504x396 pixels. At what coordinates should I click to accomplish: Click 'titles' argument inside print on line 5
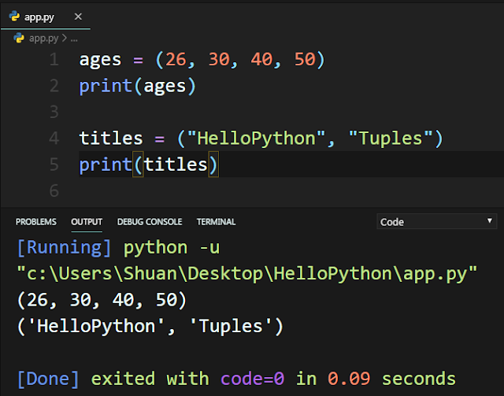pyautogui.click(x=176, y=165)
